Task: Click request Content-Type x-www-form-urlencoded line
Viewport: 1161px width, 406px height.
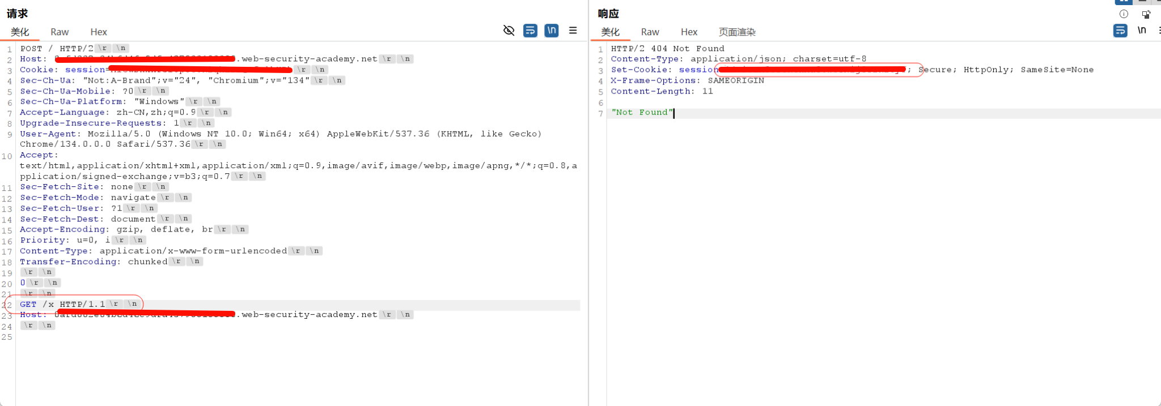Action: (x=154, y=251)
